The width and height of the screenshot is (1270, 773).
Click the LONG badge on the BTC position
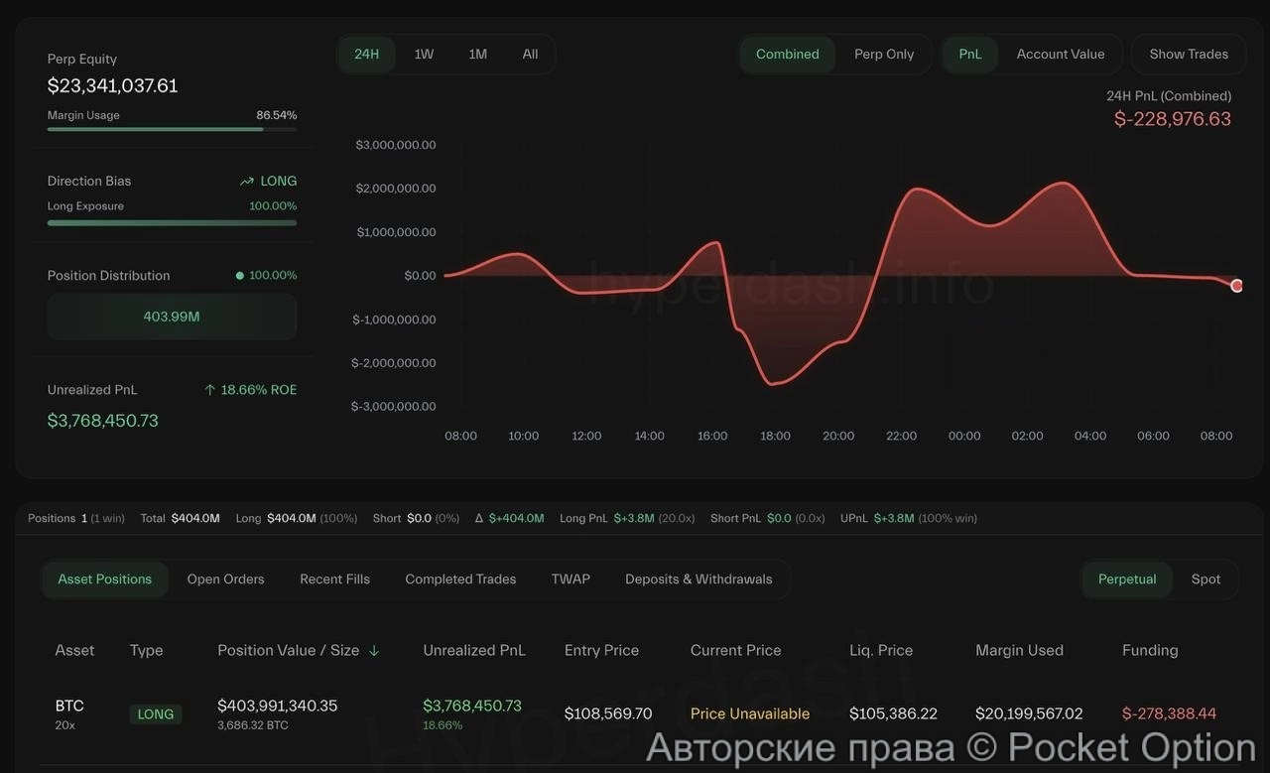(x=156, y=713)
